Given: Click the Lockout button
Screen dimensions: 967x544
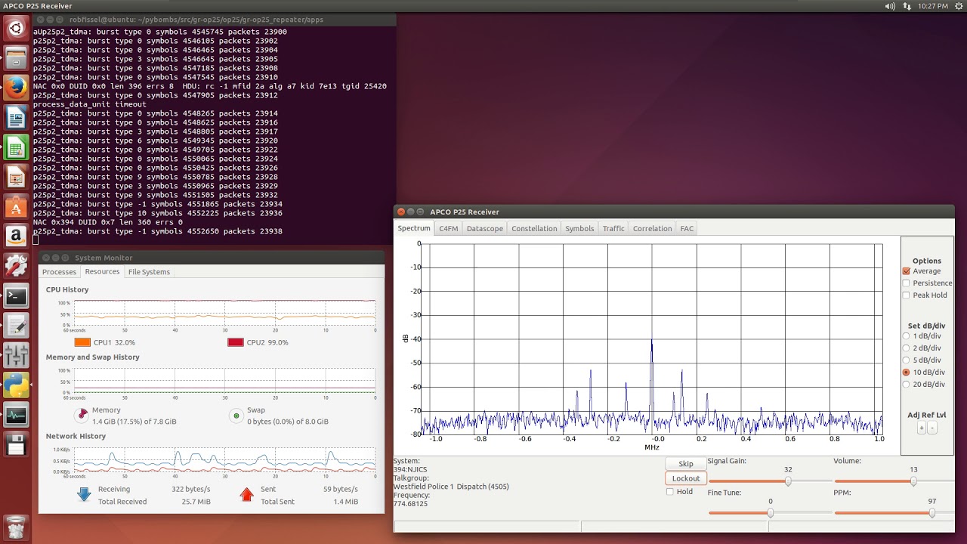Looking at the screenshot, I should point(686,478).
